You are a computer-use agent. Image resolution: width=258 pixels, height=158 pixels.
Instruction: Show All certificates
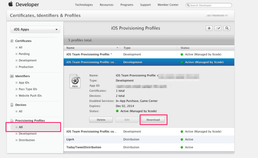[x=20, y=48]
